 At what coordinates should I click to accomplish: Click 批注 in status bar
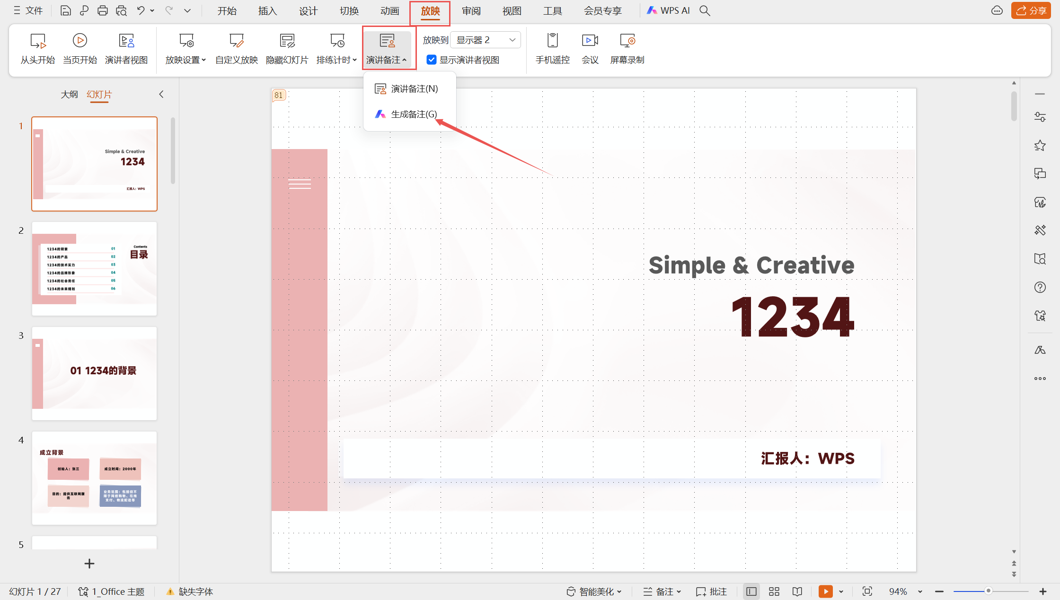point(711,591)
